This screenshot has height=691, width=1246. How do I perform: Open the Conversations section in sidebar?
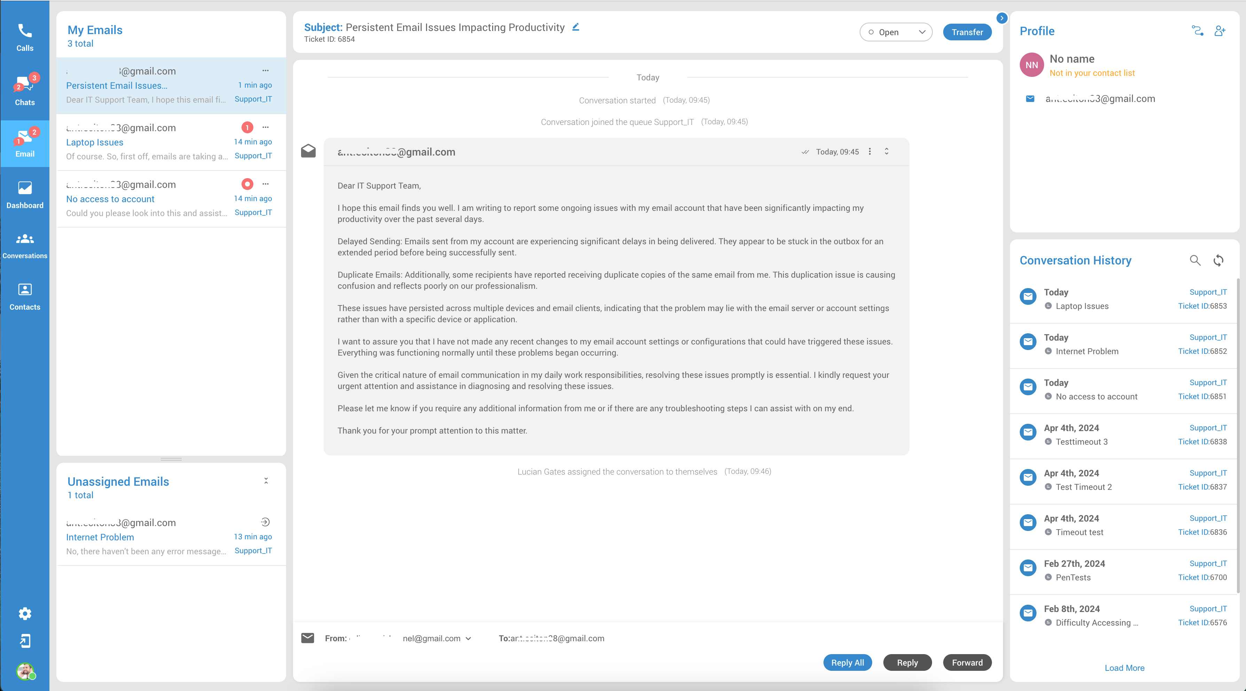(x=25, y=246)
